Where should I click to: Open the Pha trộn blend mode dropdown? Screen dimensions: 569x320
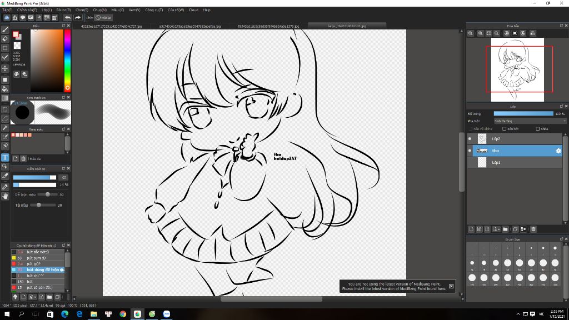(530, 121)
